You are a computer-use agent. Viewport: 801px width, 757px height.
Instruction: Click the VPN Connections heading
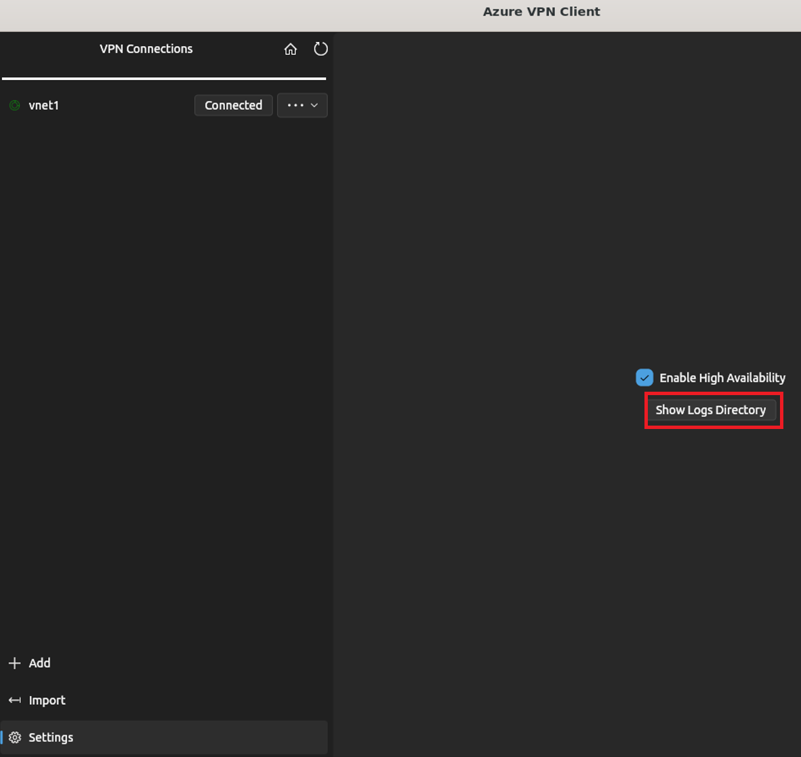[146, 49]
